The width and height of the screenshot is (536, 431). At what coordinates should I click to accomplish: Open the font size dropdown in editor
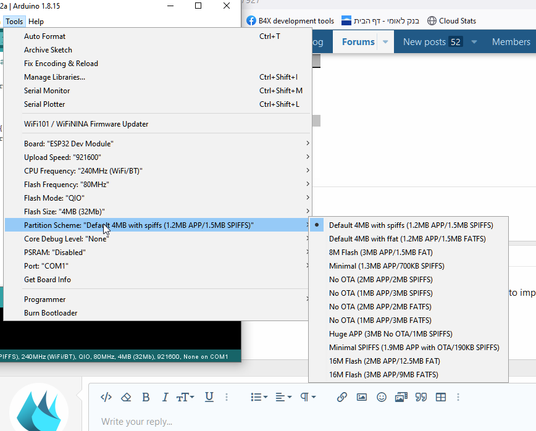click(x=185, y=397)
